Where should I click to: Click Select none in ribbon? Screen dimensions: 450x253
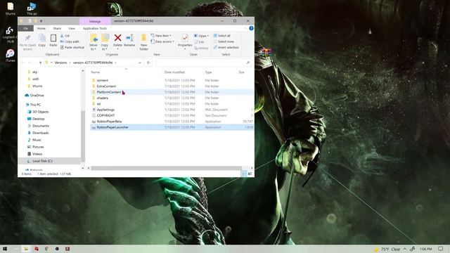[224, 41]
